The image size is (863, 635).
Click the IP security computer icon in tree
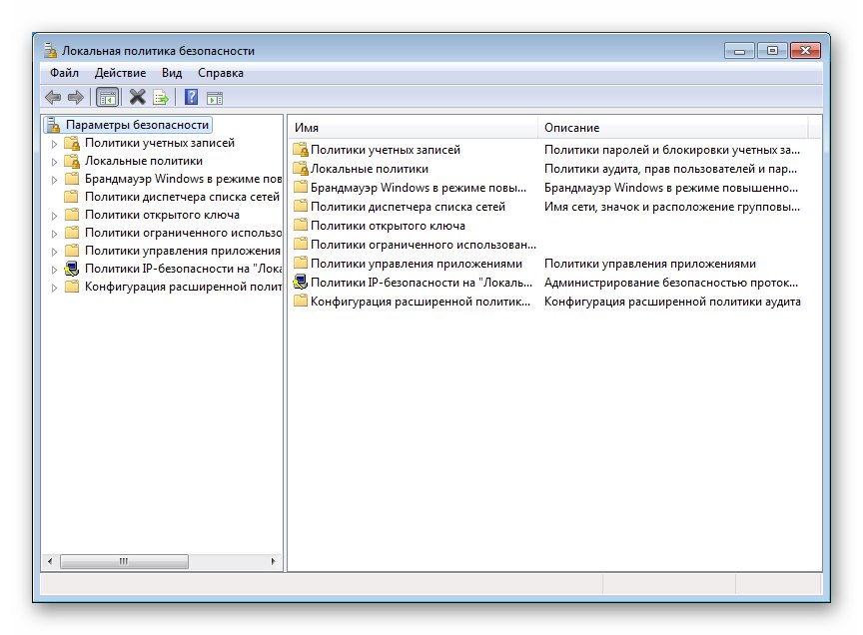coord(72,270)
